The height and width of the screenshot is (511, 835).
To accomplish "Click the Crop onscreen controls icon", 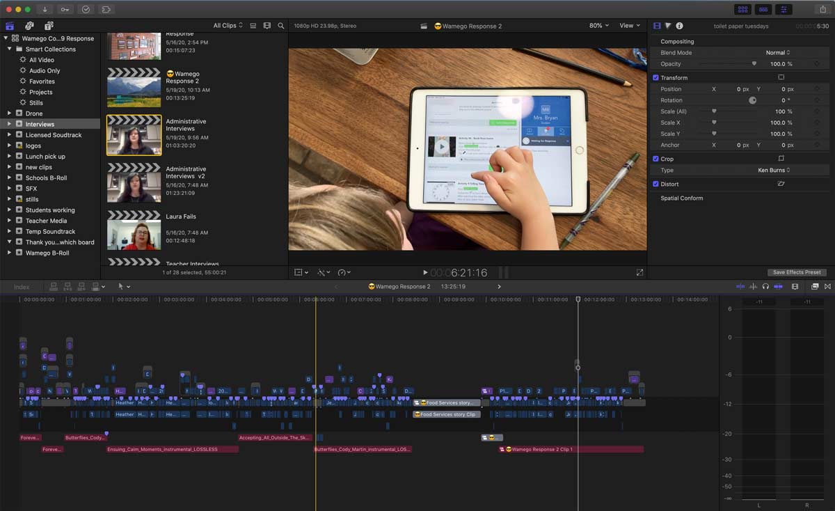I will tap(781, 159).
